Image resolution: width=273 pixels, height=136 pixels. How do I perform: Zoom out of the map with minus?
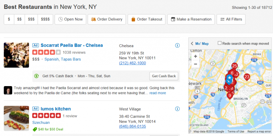coord(195,64)
